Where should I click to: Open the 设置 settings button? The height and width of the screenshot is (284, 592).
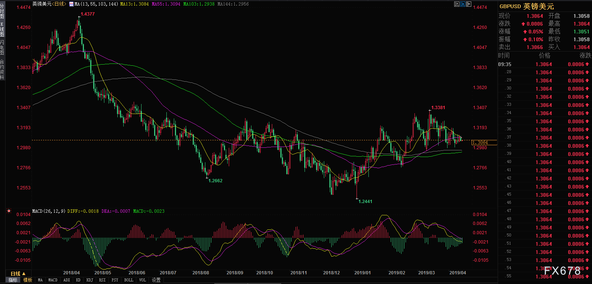(x=156, y=280)
